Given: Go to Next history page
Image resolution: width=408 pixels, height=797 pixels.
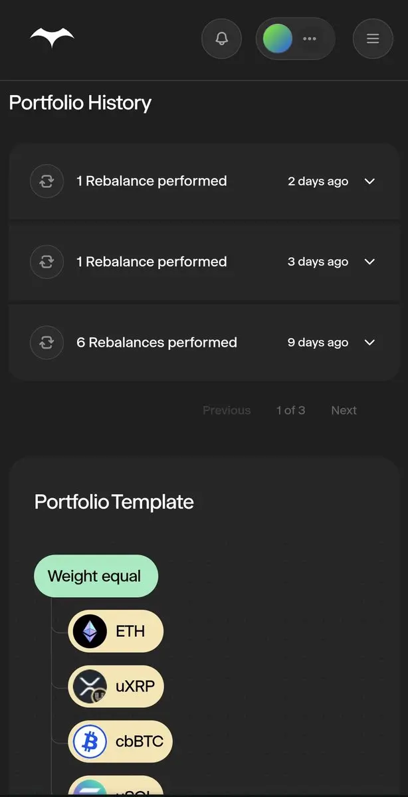Looking at the screenshot, I should [x=344, y=410].
